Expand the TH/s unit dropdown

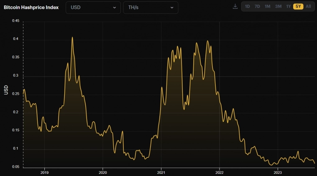click(x=151, y=8)
